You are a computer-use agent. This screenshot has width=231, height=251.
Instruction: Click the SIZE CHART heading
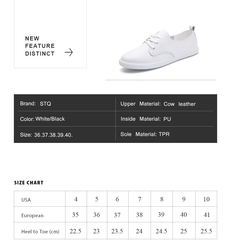pyautogui.click(x=29, y=183)
